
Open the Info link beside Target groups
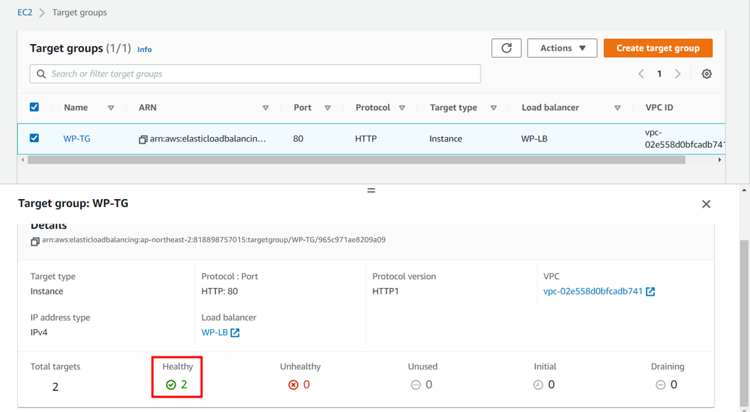pos(145,49)
